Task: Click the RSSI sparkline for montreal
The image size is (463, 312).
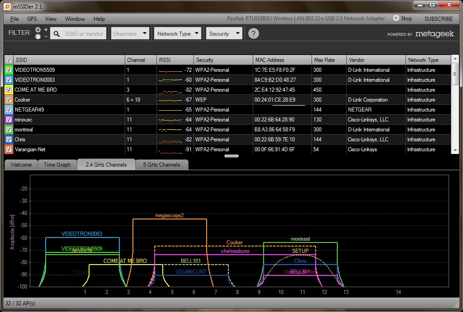Action: tap(170, 130)
